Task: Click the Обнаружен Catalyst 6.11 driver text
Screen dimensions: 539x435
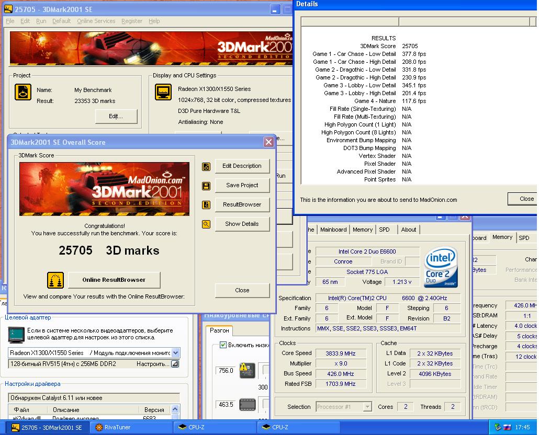Action: pos(94,398)
